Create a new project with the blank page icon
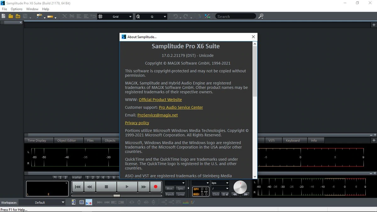 click(x=3, y=16)
